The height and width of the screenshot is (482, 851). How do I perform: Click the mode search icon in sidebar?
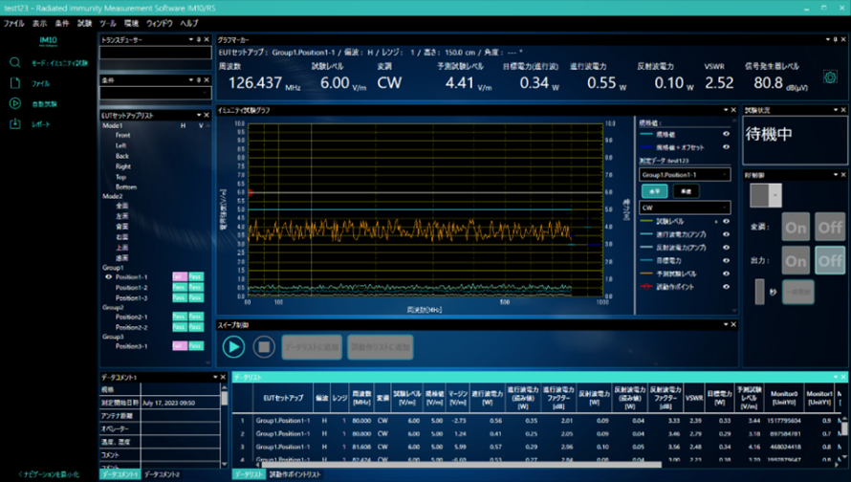15,63
